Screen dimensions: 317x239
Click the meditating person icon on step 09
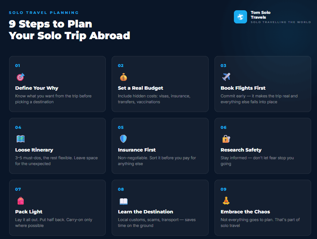(226, 201)
